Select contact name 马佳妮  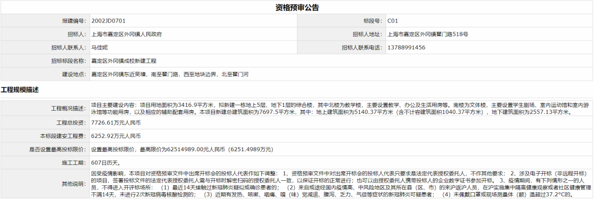point(100,48)
